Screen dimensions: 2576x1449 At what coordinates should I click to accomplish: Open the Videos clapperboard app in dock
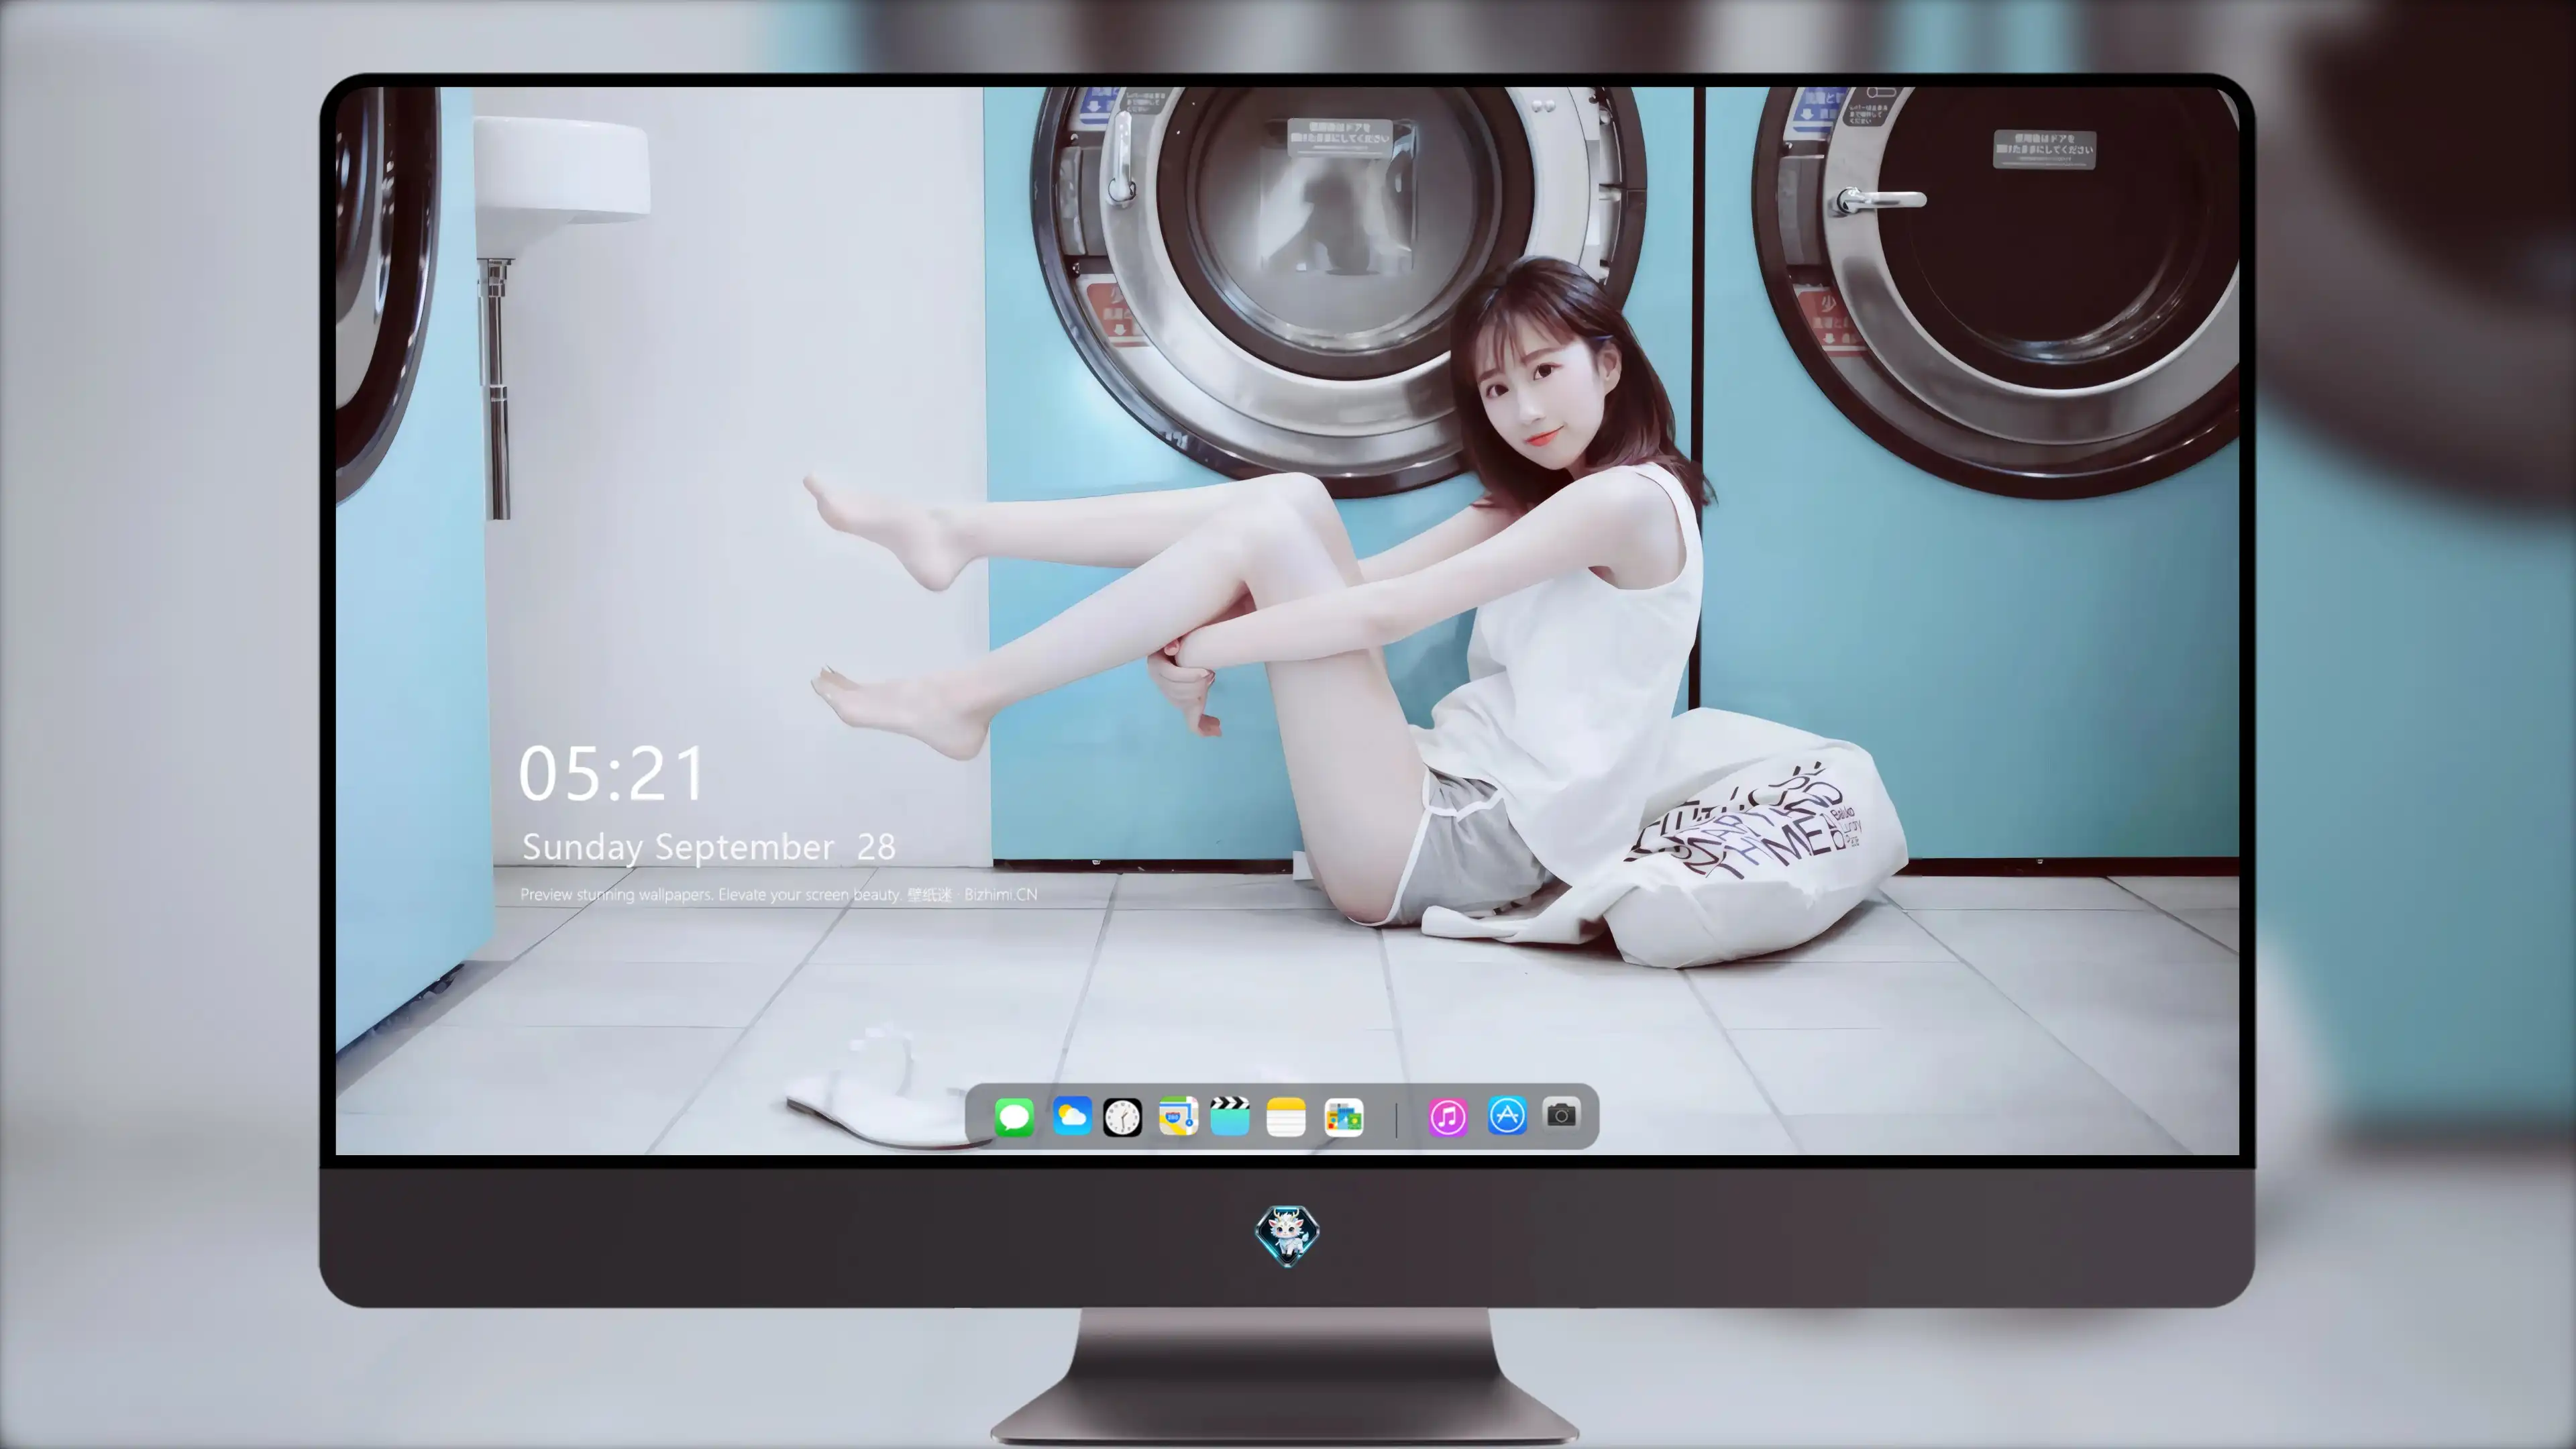click(x=1230, y=1116)
